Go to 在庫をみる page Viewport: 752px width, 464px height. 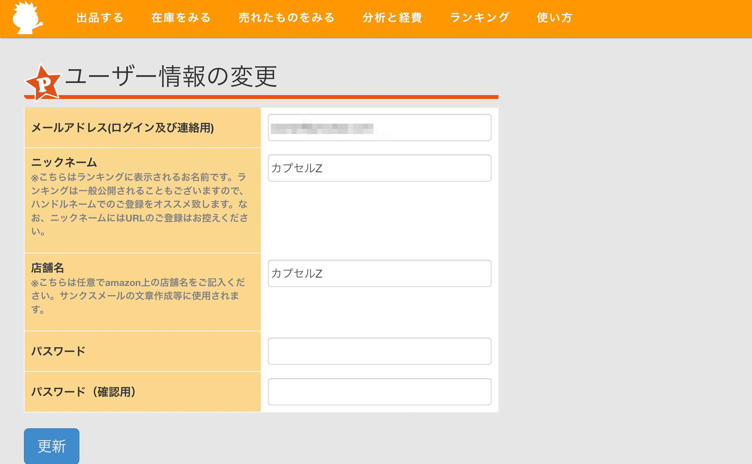[181, 18]
